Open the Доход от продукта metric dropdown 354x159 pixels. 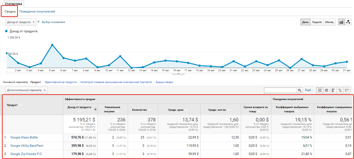(x=21, y=22)
